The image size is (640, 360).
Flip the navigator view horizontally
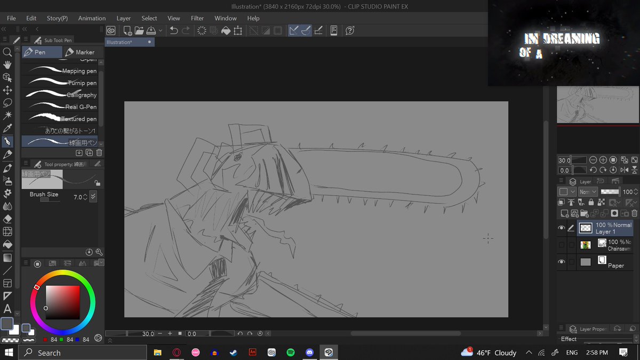pyautogui.click(x=624, y=170)
